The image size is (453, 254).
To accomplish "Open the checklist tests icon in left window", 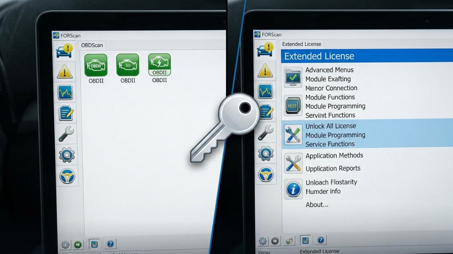I will point(66,113).
